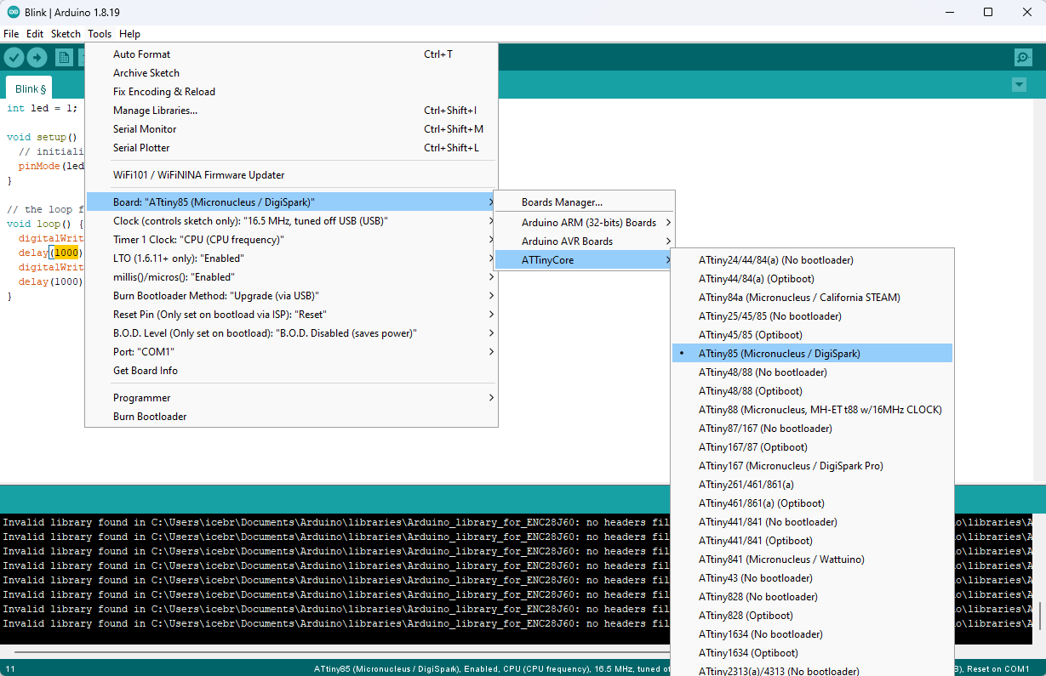
Task: Choose ATtiny167 (Micronucleus / DigiSpark Pro) board
Action: tap(790, 465)
